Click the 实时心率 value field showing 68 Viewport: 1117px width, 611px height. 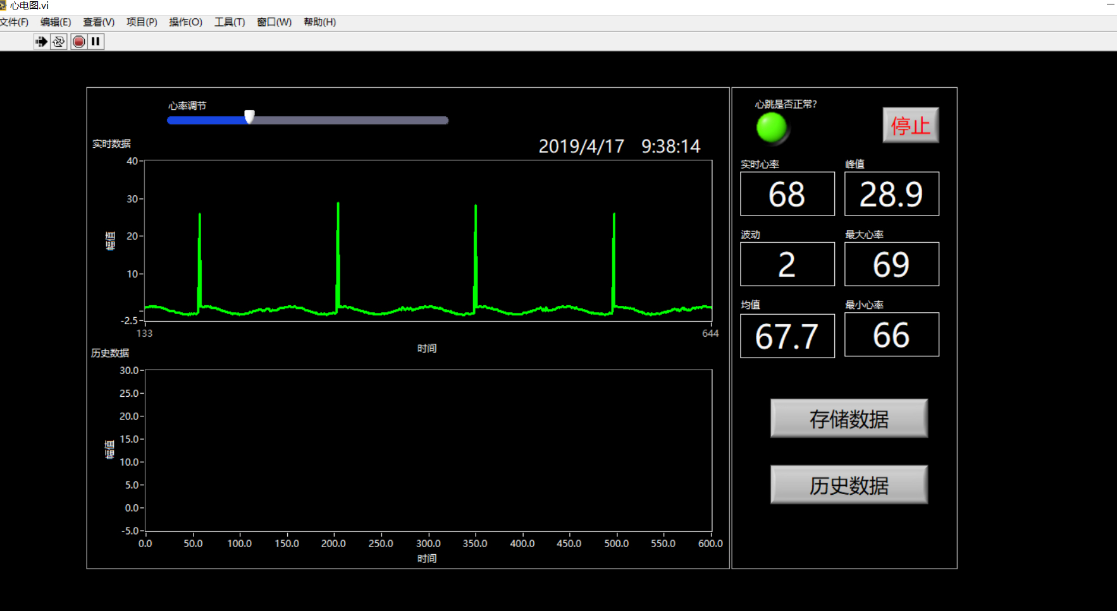787,194
